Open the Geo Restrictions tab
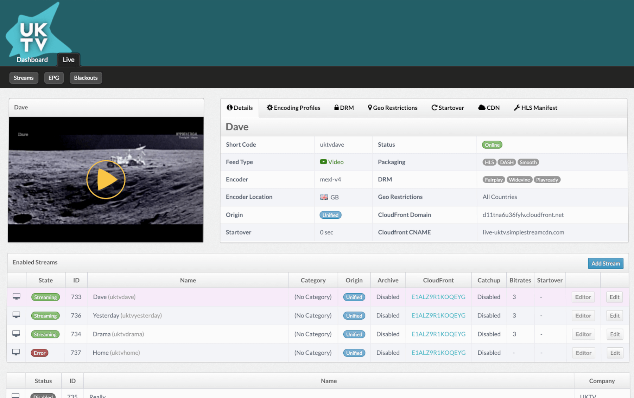Viewport: 634px width, 398px height. (393, 108)
